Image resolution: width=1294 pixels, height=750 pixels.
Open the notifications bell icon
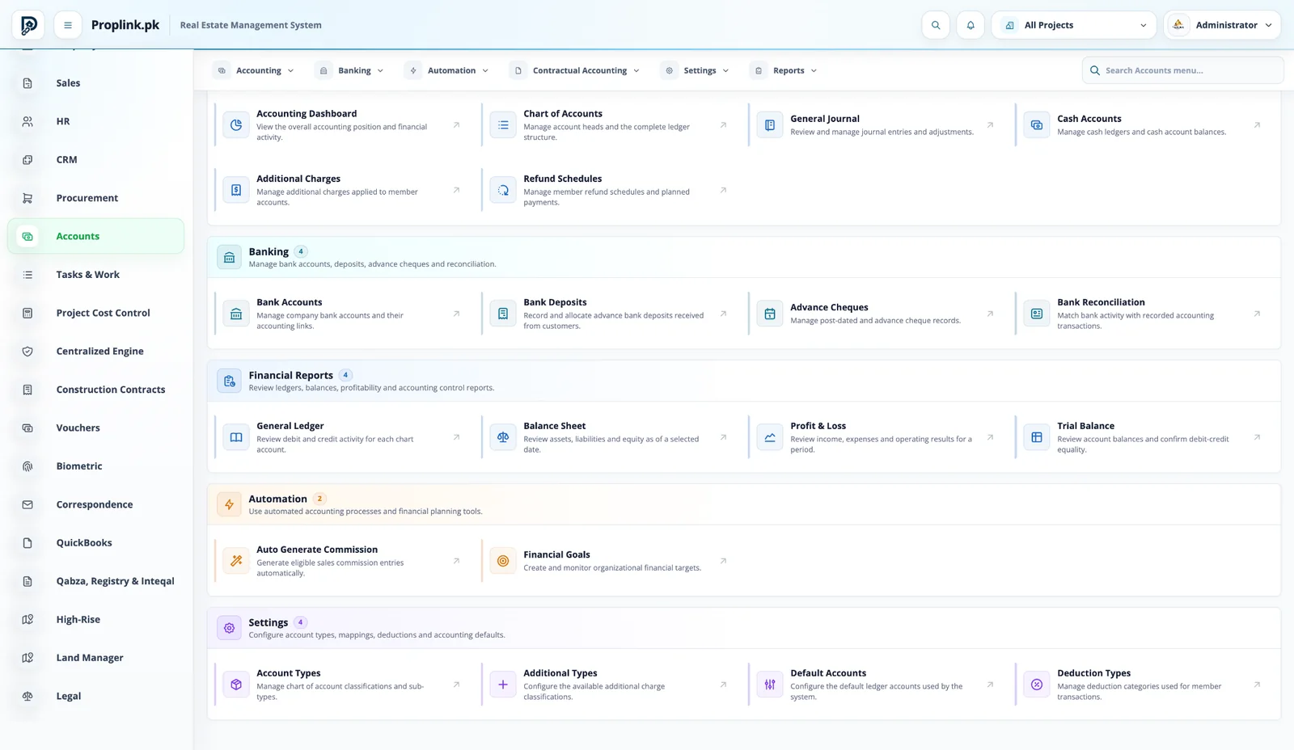coord(970,25)
